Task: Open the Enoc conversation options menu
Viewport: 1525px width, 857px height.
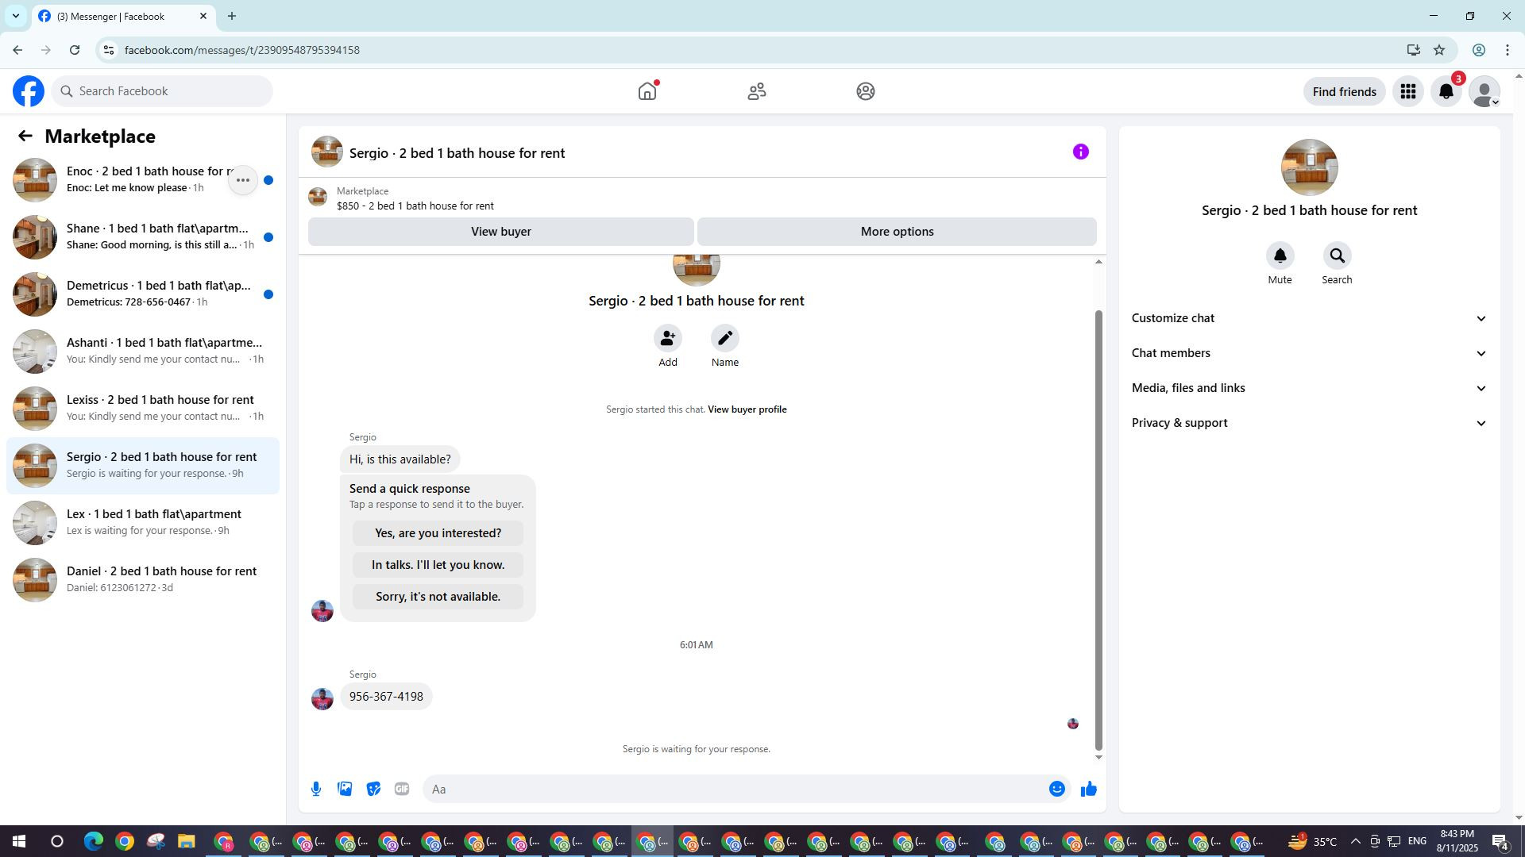Action: 243,180
